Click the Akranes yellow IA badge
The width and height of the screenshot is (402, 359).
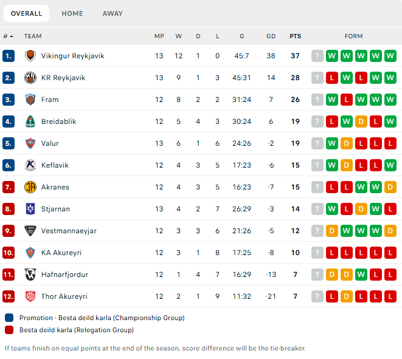click(x=30, y=187)
